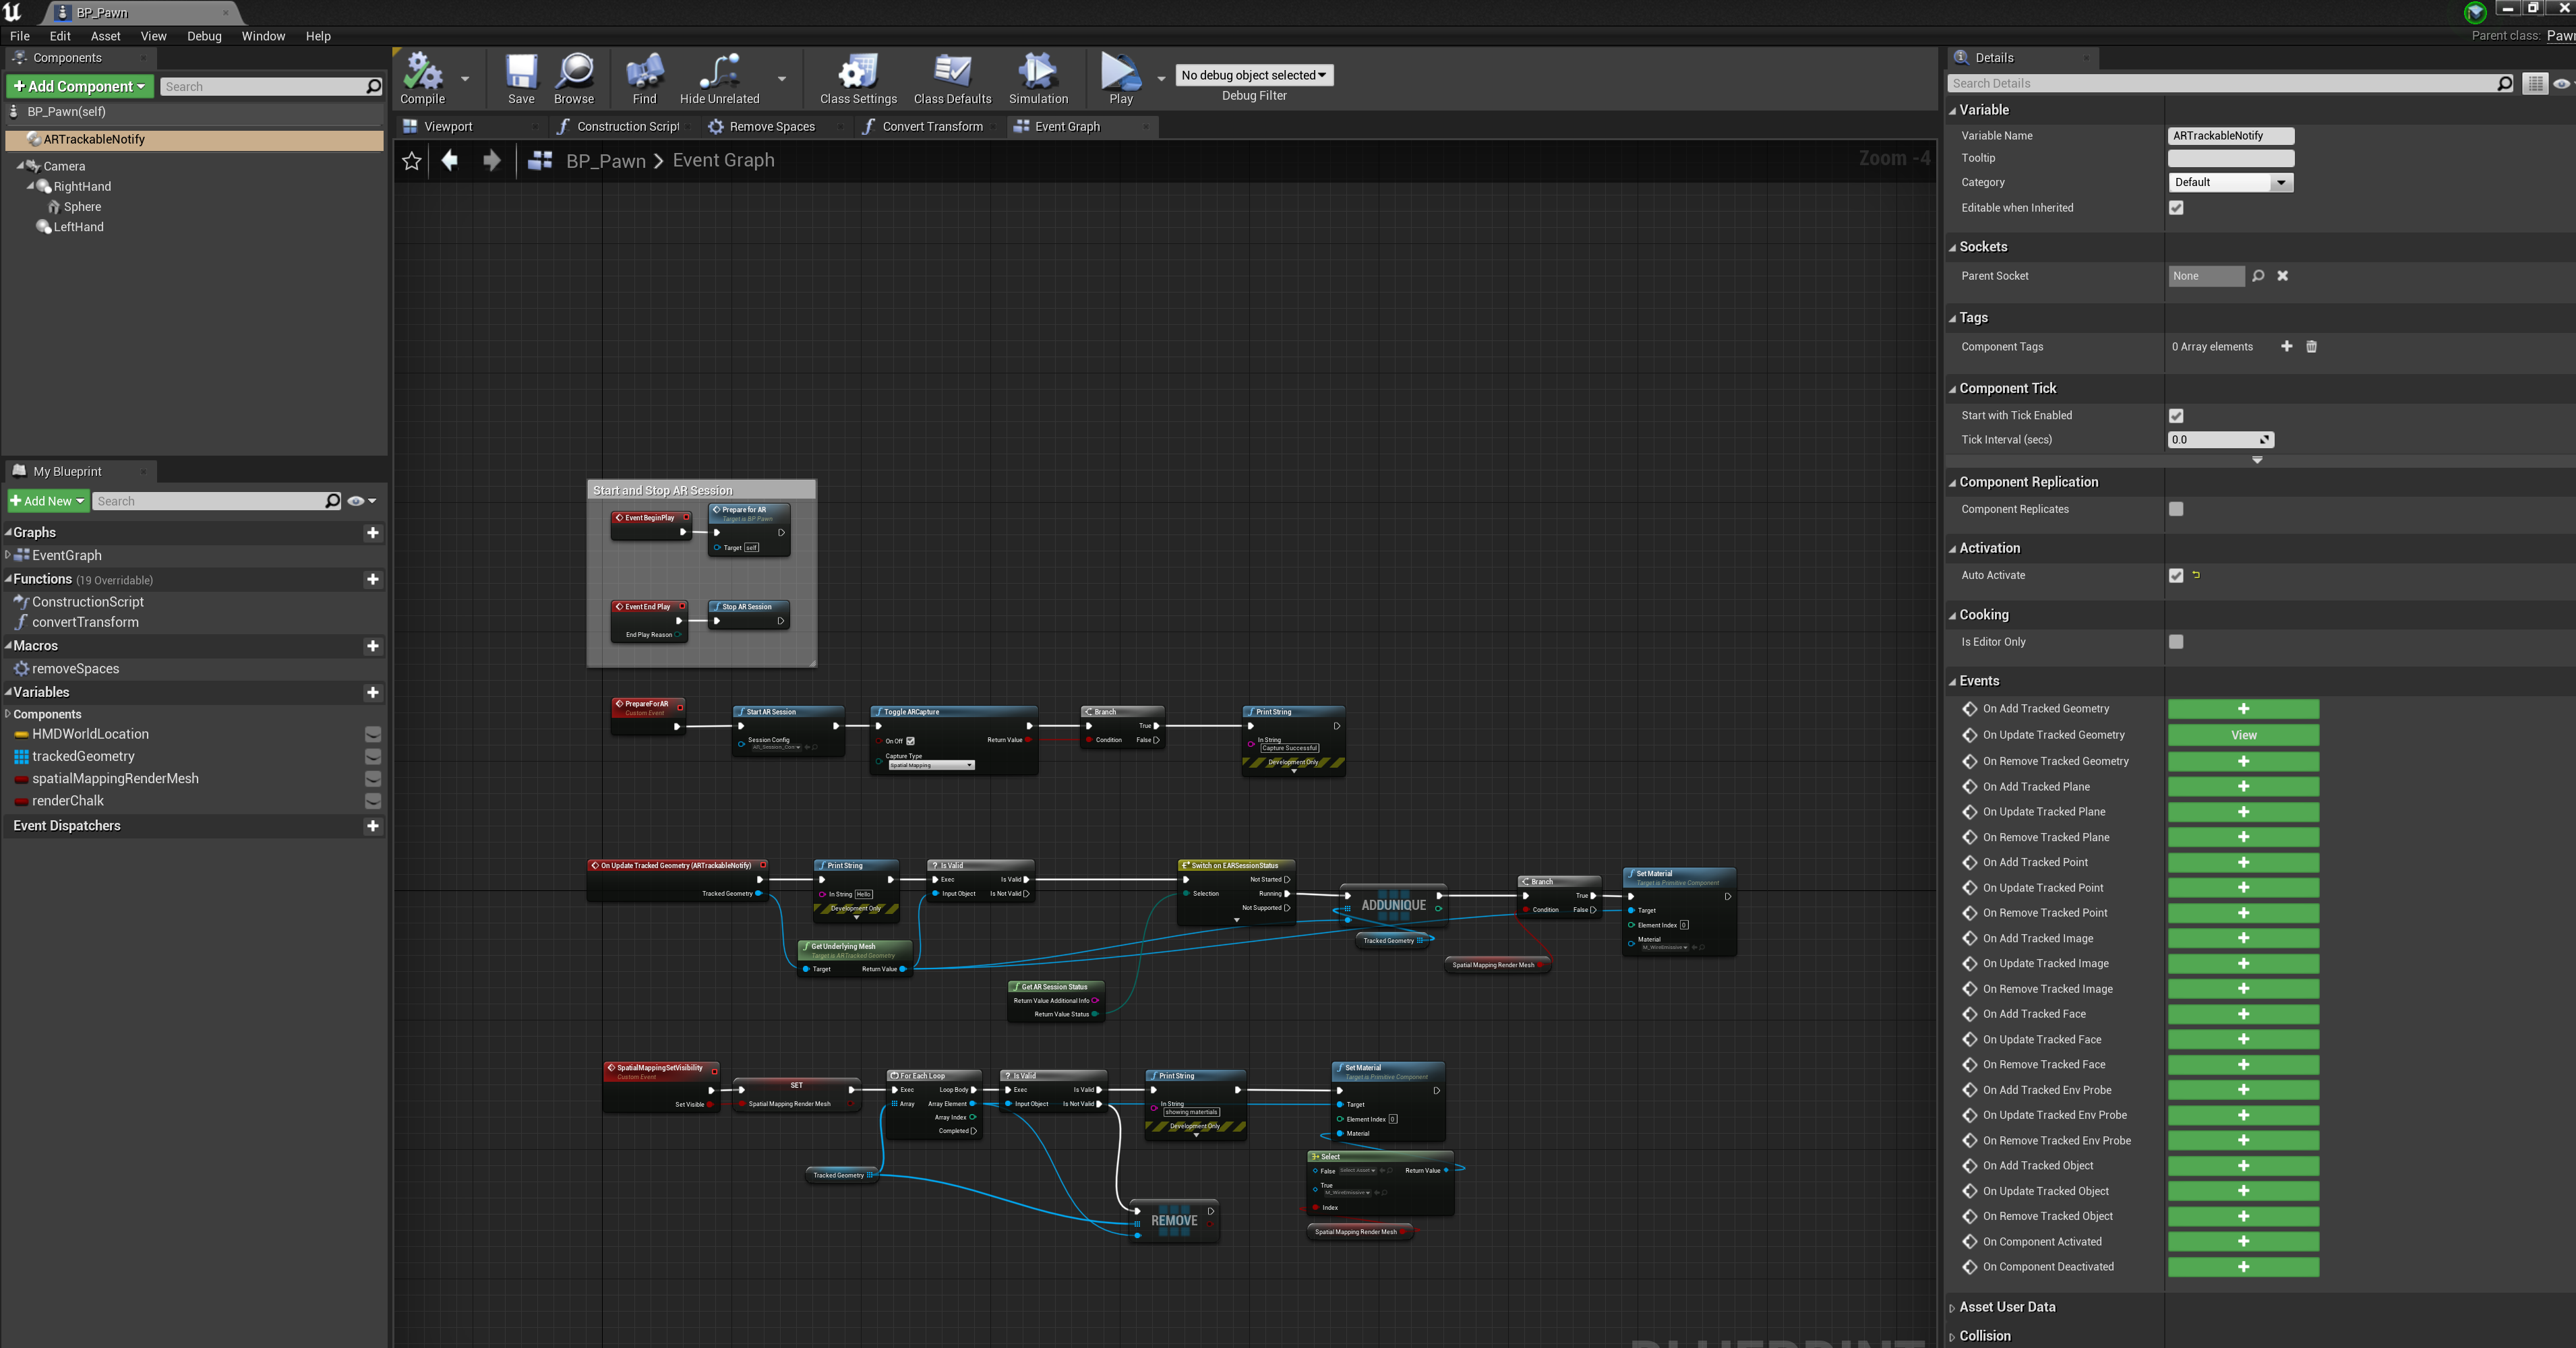Enable Is Editor Only checkbox
The height and width of the screenshot is (1348, 2576).
click(2176, 642)
